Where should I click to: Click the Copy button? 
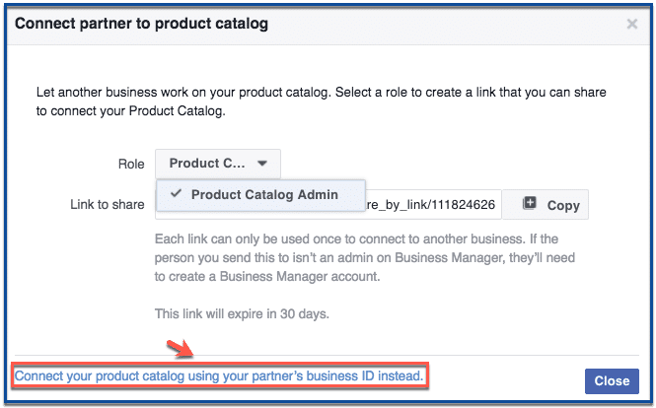pos(546,204)
